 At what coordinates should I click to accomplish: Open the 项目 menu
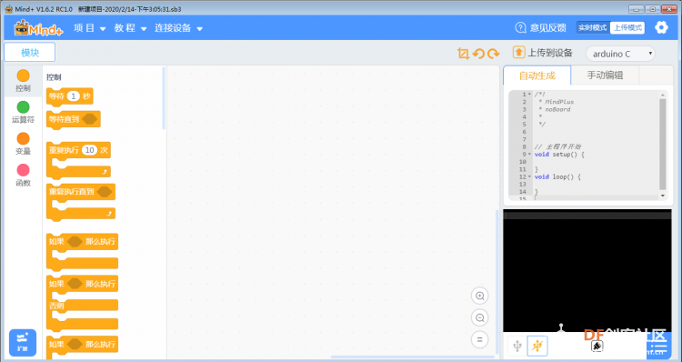tap(90, 28)
